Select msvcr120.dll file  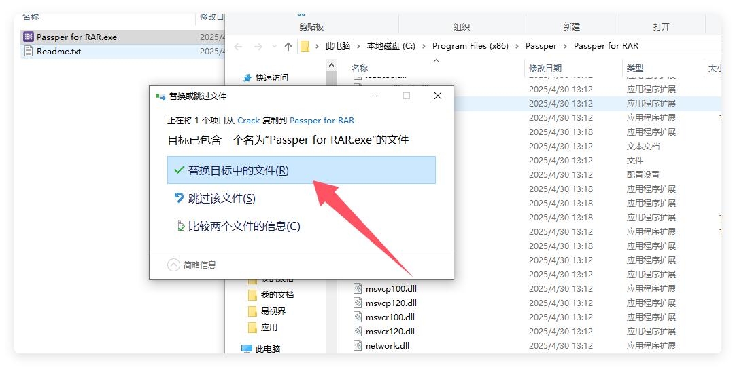tap(390, 332)
